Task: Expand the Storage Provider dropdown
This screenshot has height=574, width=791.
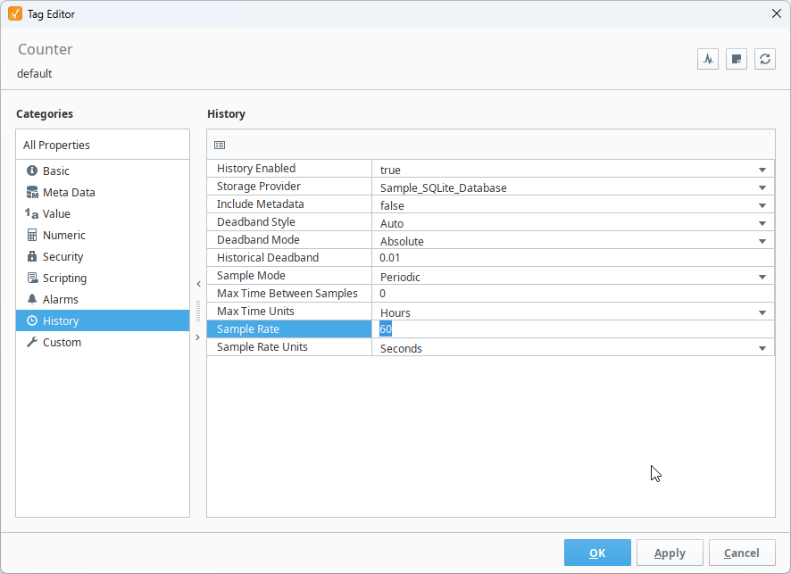Action: coord(762,187)
